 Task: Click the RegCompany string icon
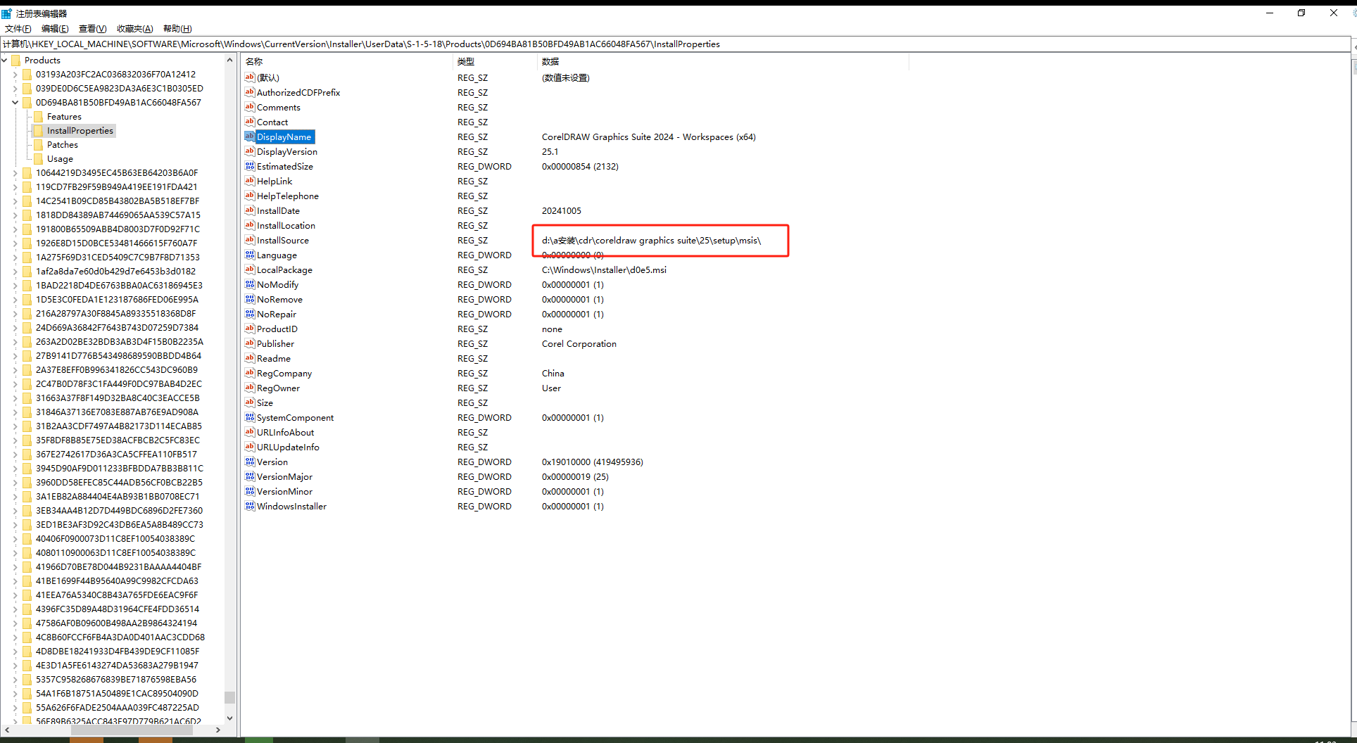tap(249, 373)
